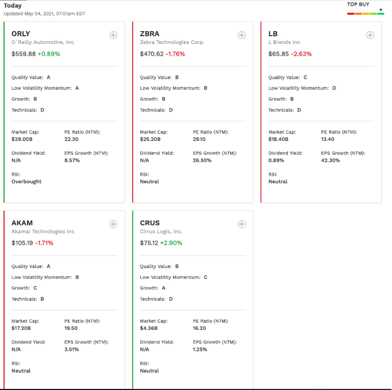Select CRUS change +2.90%
The width and height of the screenshot is (392, 390).
pyautogui.click(x=171, y=243)
